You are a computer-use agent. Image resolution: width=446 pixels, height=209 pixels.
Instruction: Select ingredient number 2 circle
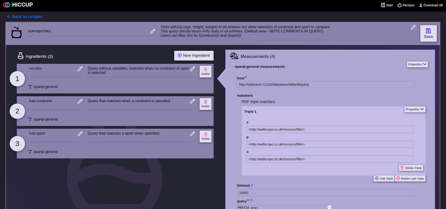point(17,111)
